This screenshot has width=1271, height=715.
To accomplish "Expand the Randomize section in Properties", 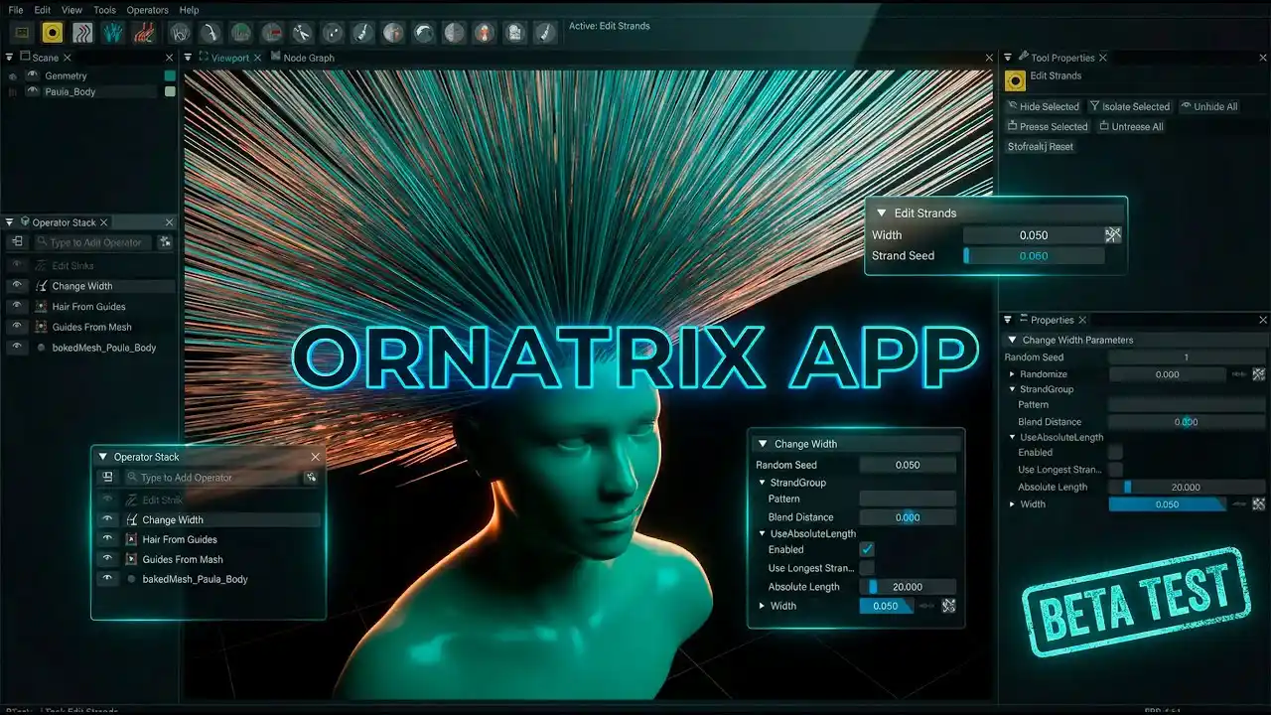I will coord(1012,374).
